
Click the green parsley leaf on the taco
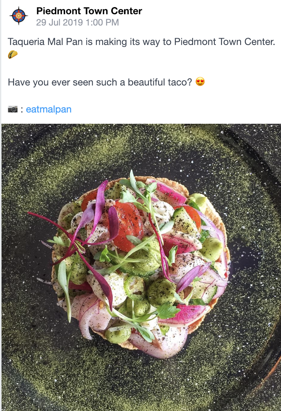point(167,311)
